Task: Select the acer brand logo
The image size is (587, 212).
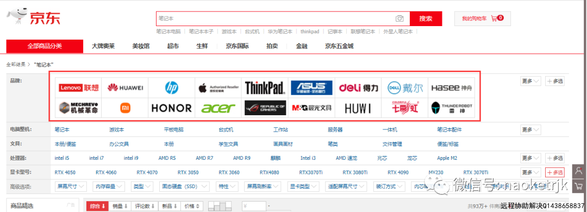Action: 218,108
